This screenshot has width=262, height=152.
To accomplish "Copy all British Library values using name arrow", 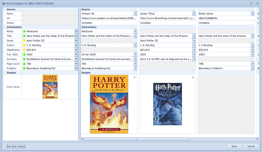I will (253, 14).
